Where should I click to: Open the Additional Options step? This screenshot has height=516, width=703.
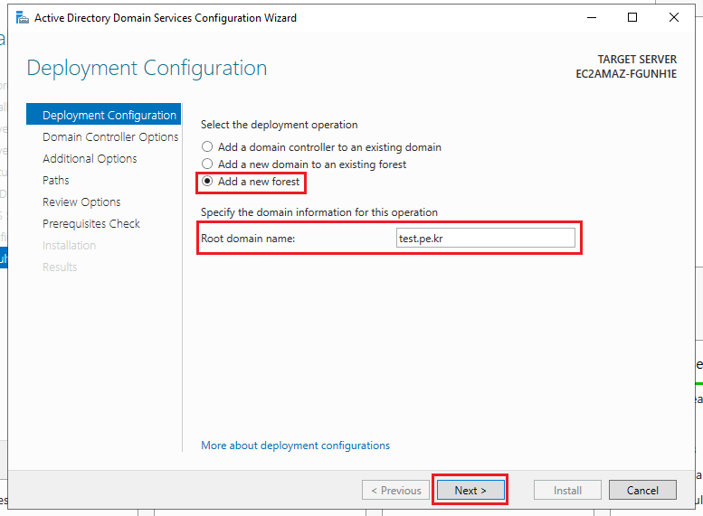coord(90,158)
